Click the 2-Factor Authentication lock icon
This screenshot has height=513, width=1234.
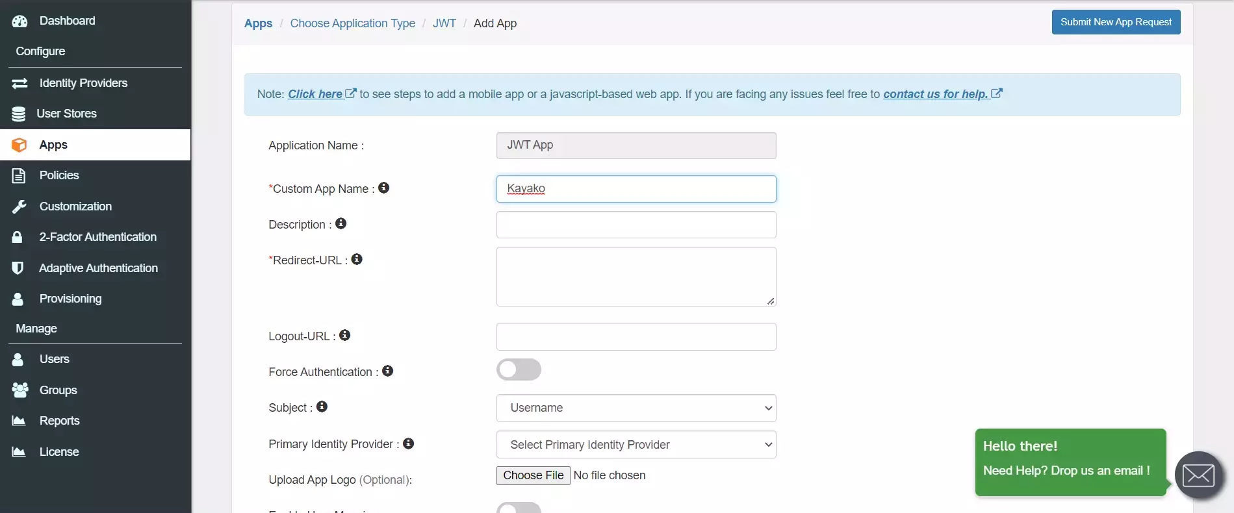click(18, 237)
